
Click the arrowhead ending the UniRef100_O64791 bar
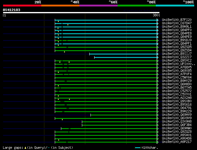click(x=158, y=108)
